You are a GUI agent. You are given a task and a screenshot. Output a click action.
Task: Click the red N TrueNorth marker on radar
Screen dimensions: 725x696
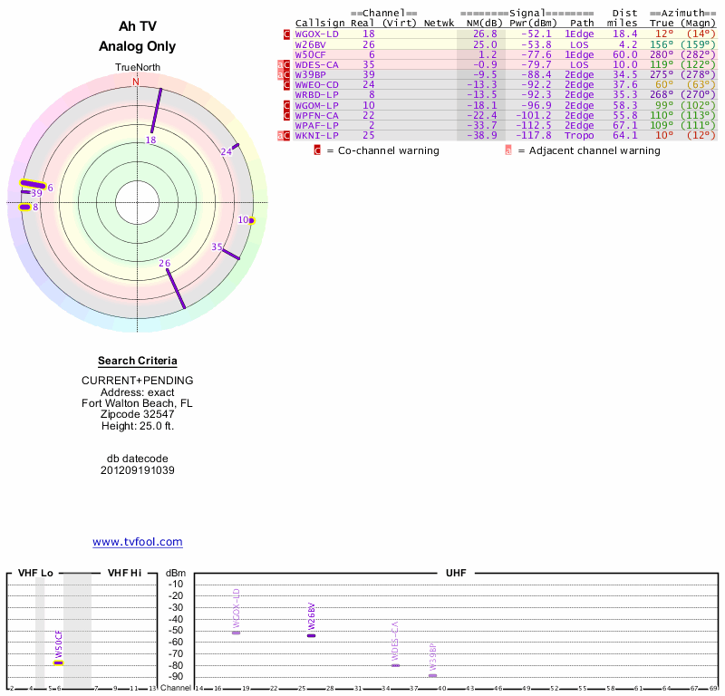click(137, 82)
